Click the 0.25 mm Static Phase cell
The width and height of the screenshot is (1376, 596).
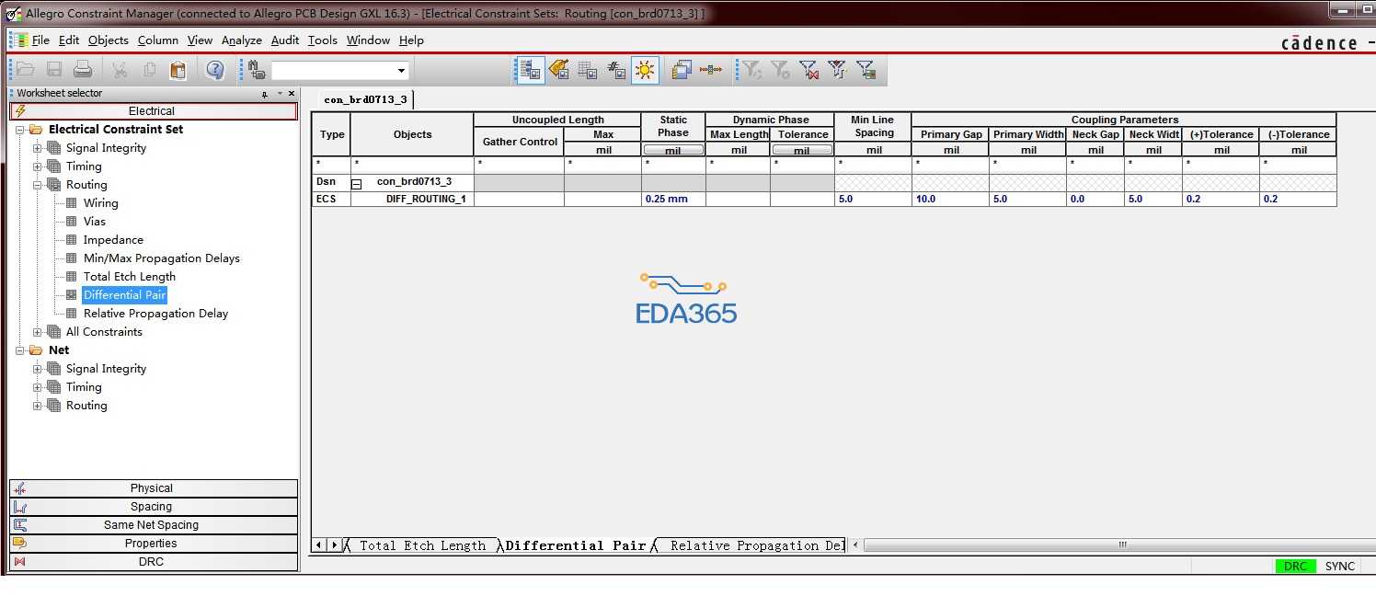point(673,200)
